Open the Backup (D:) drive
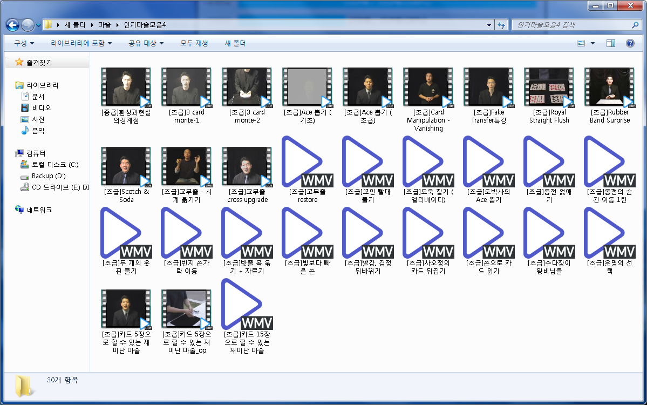 point(48,176)
